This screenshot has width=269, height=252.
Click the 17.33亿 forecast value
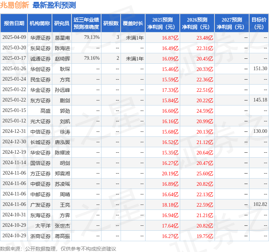(170, 90)
